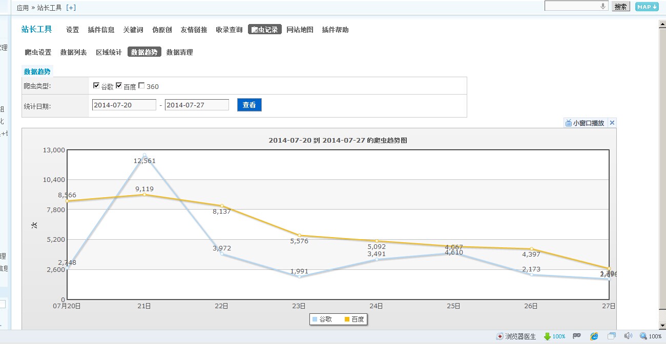Toggle the 谷歌 crawler checkbox
The width and height of the screenshot is (666, 344).
click(x=96, y=85)
